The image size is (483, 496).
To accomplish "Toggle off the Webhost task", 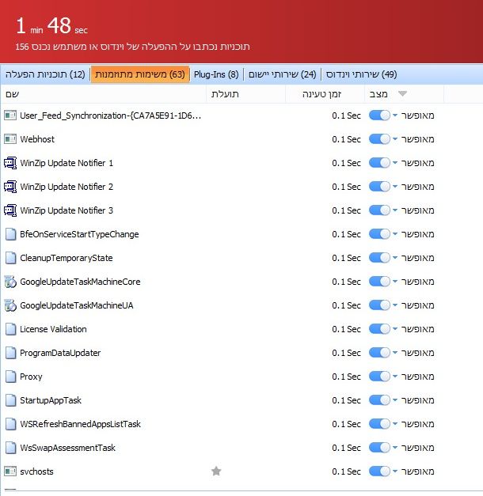I will 379,139.
